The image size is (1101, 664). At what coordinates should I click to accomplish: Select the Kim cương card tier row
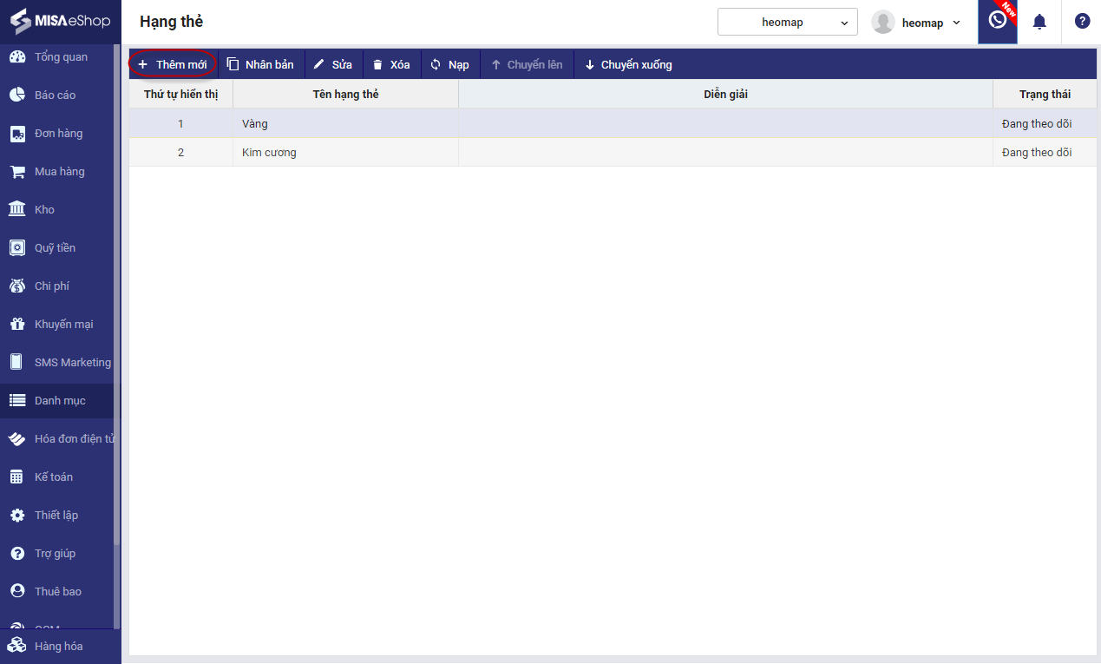(x=613, y=152)
